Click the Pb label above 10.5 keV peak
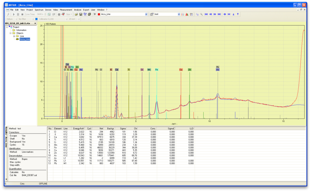 (218, 67)
